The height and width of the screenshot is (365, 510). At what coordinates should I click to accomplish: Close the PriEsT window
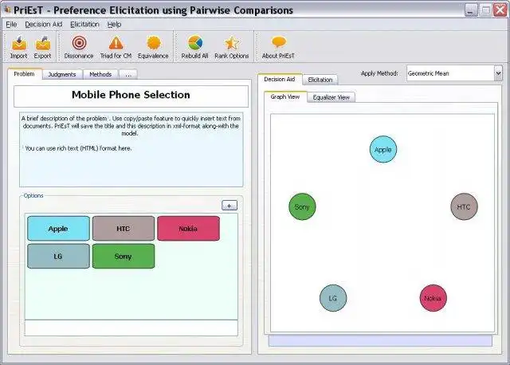point(500,10)
